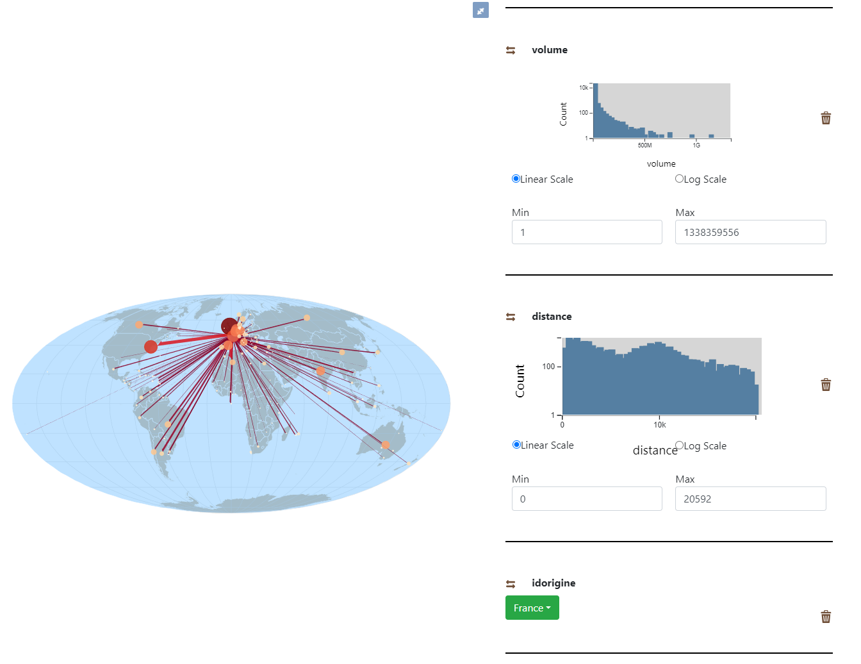The image size is (861, 664).
Task: Open the France dropdown under idorigine
Action: 532,608
